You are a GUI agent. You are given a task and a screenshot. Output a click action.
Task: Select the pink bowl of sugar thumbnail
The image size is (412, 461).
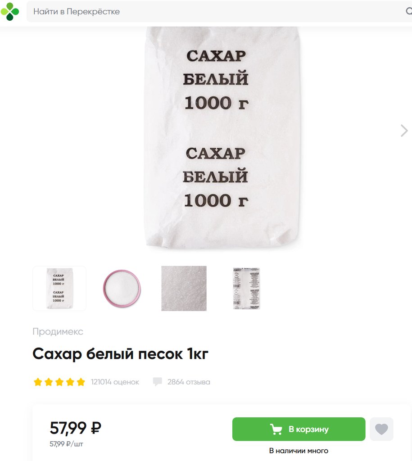coord(122,289)
